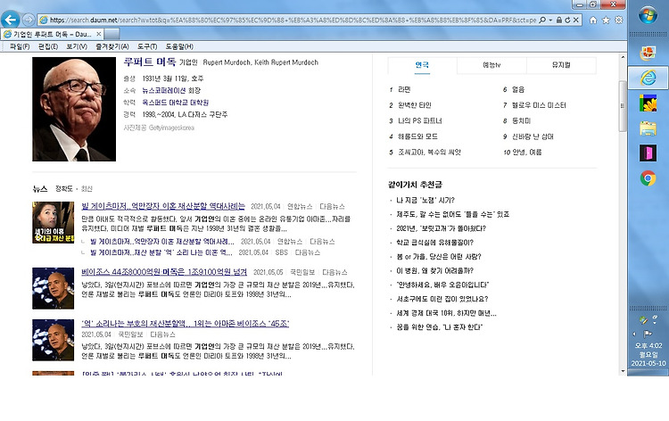Open recommended post 서초구에도 이런 집이 있었나요?

(x=442, y=299)
